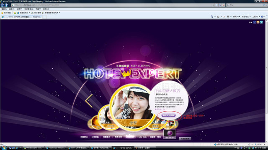Screen dimensions: 268x150
Task: Select the HOTEL EXPERT browser tab
Action: tap(21, 17)
